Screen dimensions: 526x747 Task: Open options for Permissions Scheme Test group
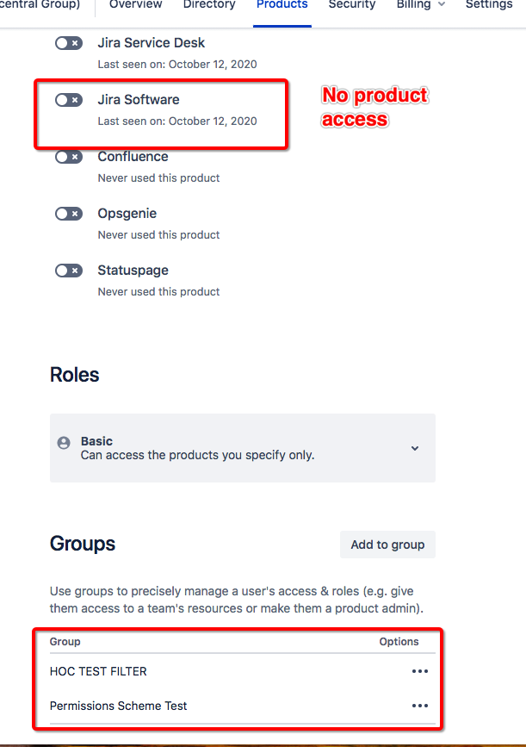point(420,706)
